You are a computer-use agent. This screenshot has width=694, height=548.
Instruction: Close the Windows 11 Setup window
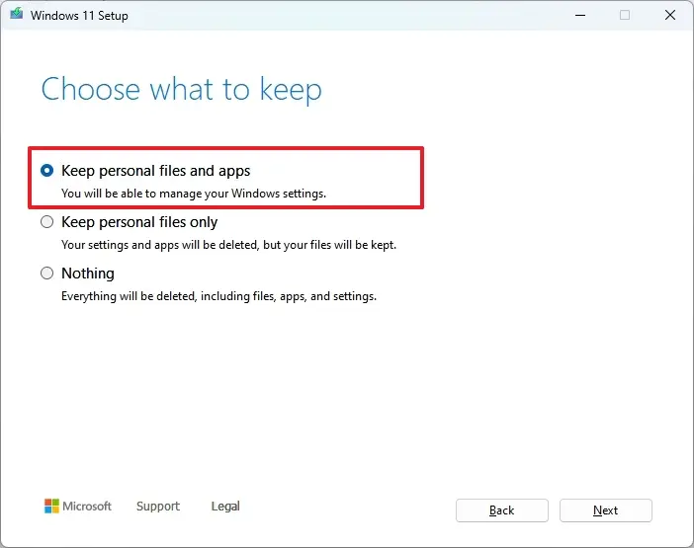tap(670, 15)
